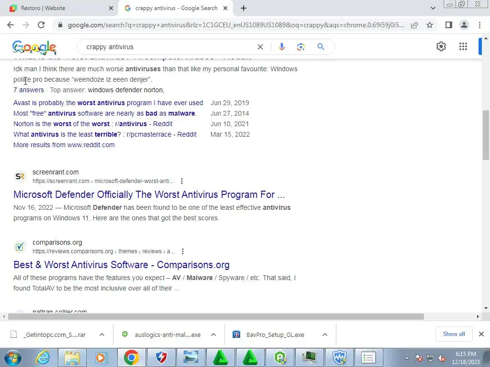Open the tab search dropdown arrow
490x367 pixels.
point(433,8)
